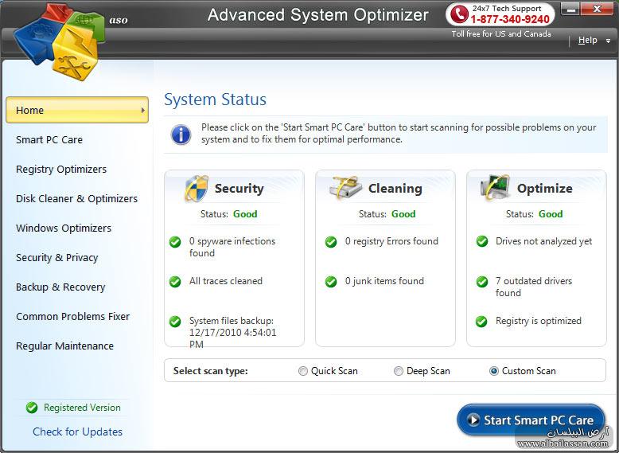Click the Registered Version label

click(x=82, y=408)
